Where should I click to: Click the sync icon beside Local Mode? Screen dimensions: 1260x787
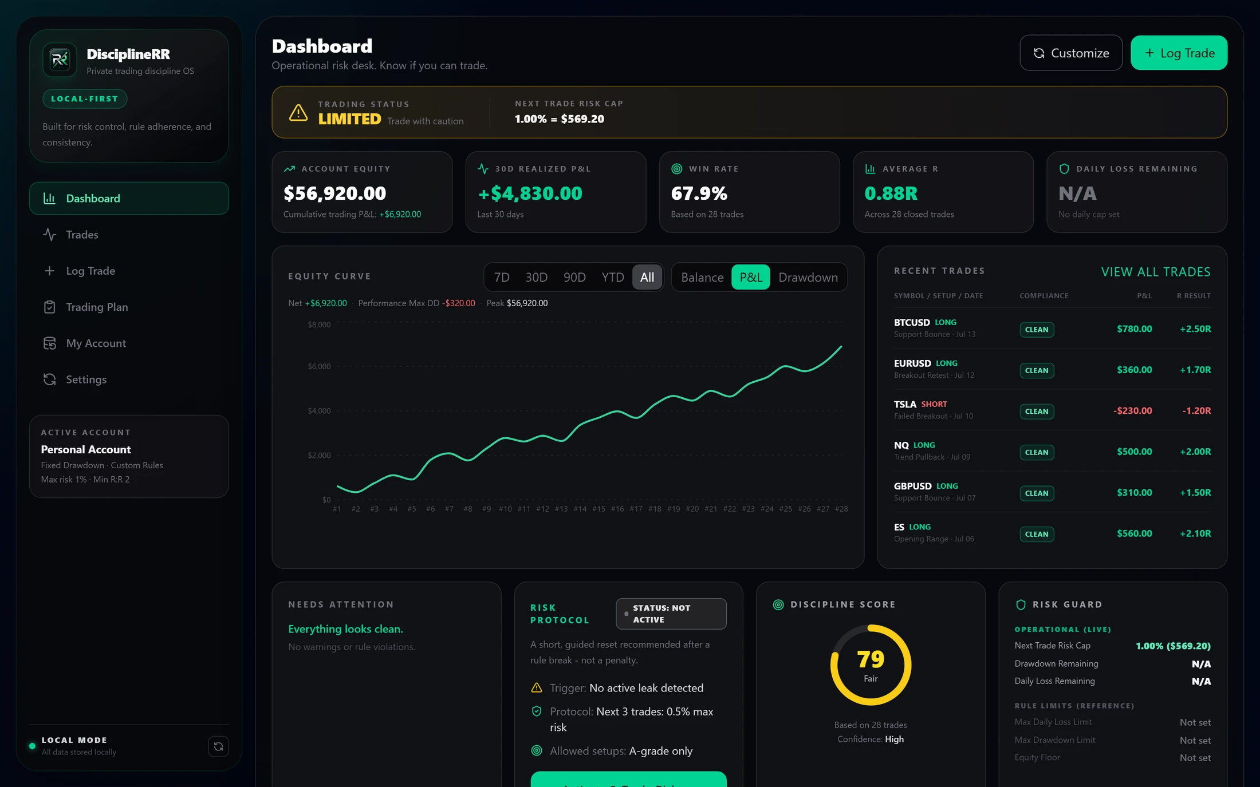point(218,746)
